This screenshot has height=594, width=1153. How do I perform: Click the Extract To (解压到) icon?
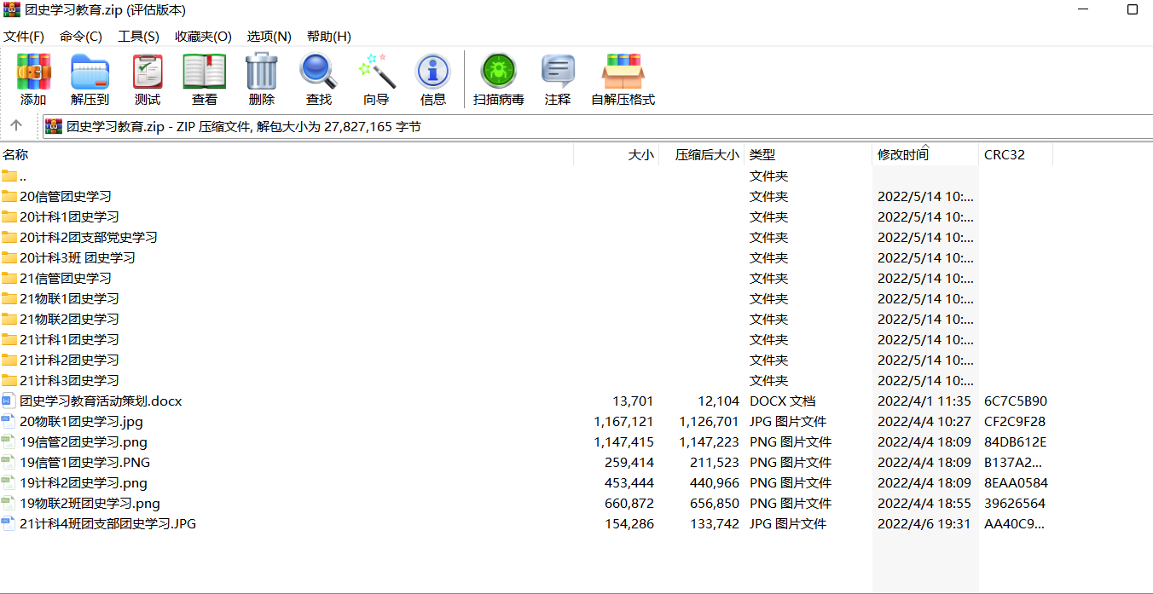coord(90,79)
